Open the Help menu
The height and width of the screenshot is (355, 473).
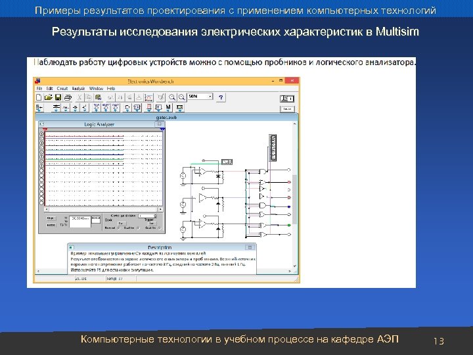[x=111, y=89]
